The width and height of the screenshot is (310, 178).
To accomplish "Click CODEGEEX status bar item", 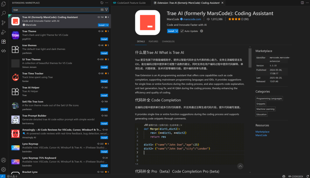I will tap(296, 176).
